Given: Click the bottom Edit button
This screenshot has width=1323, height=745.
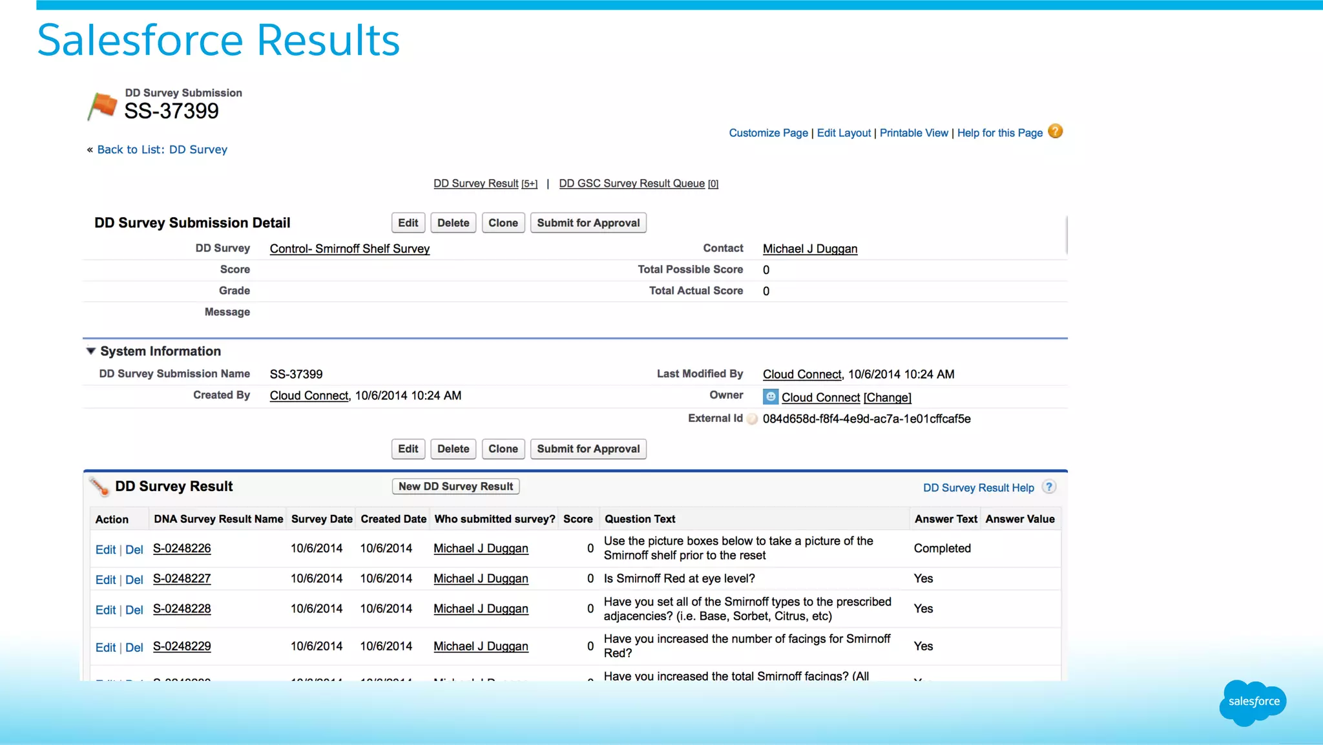Looking at the screenshot, I should pyautogui.click(x=408, y=449).
